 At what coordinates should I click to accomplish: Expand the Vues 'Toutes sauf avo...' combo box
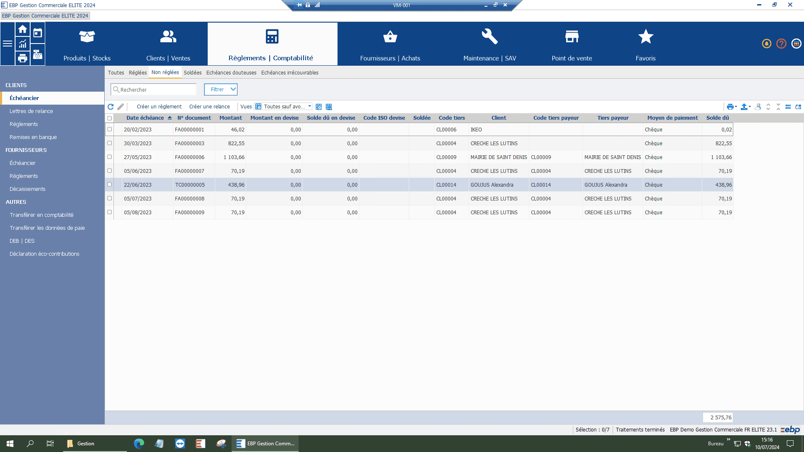309,107
